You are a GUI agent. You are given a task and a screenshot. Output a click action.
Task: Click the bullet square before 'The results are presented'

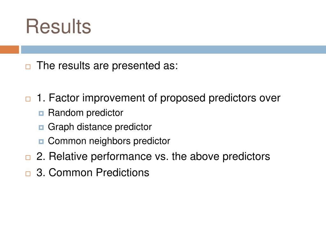coord(28,67)
